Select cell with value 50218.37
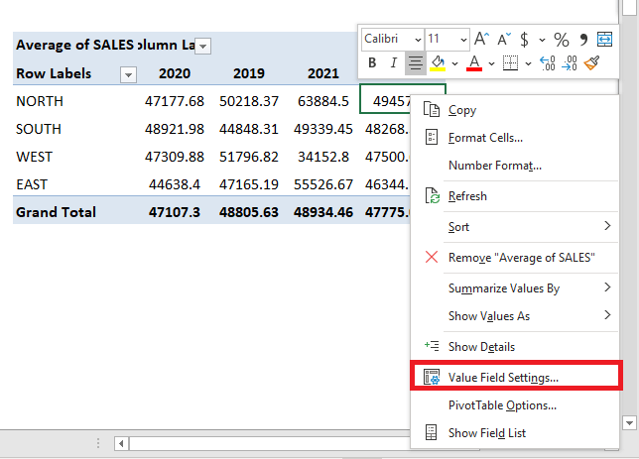This screenshot has width=639, height=459. point(249,101)
